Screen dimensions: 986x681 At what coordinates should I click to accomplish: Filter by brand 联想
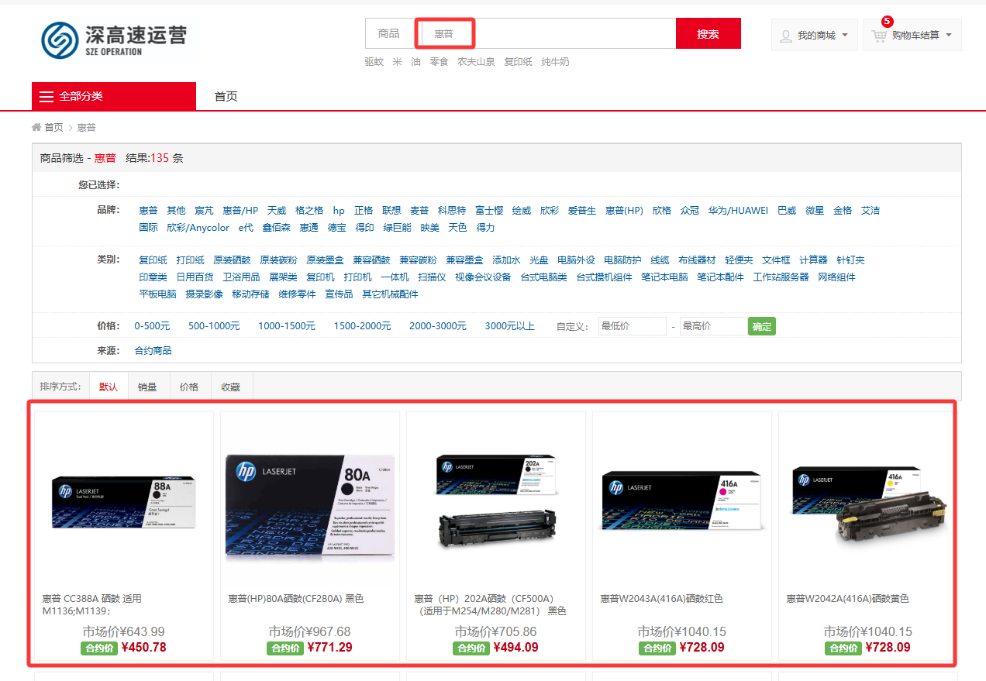point(391,211)
